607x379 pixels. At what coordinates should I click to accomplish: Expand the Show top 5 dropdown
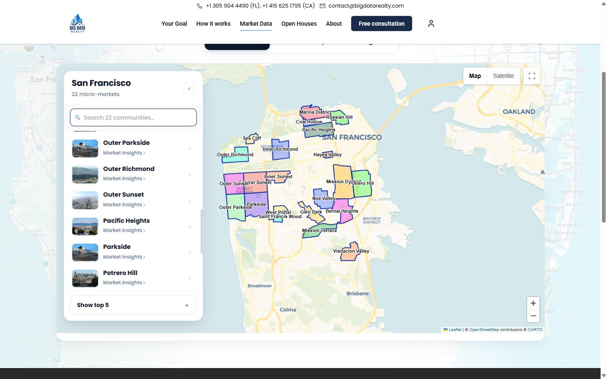click(133, 305)
